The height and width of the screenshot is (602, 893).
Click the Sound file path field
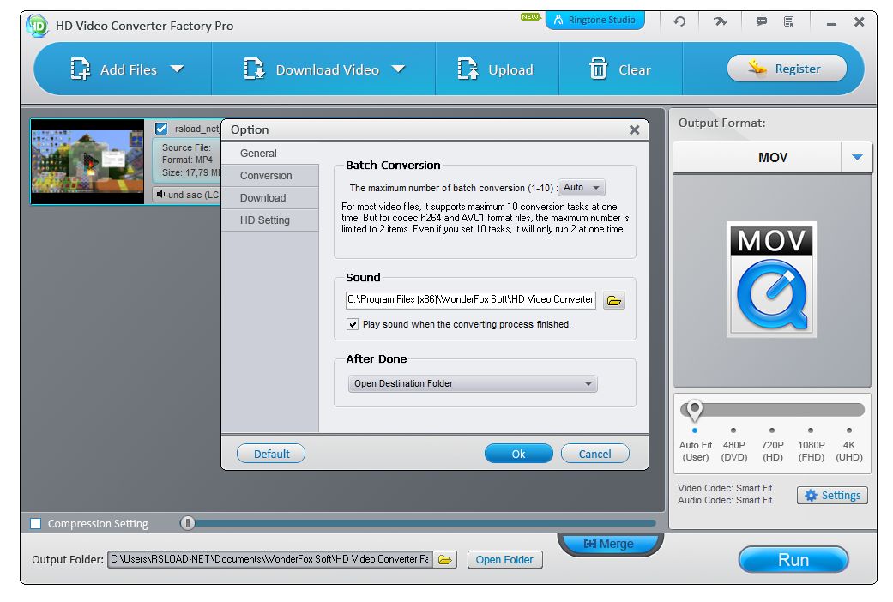click(470, 299)
